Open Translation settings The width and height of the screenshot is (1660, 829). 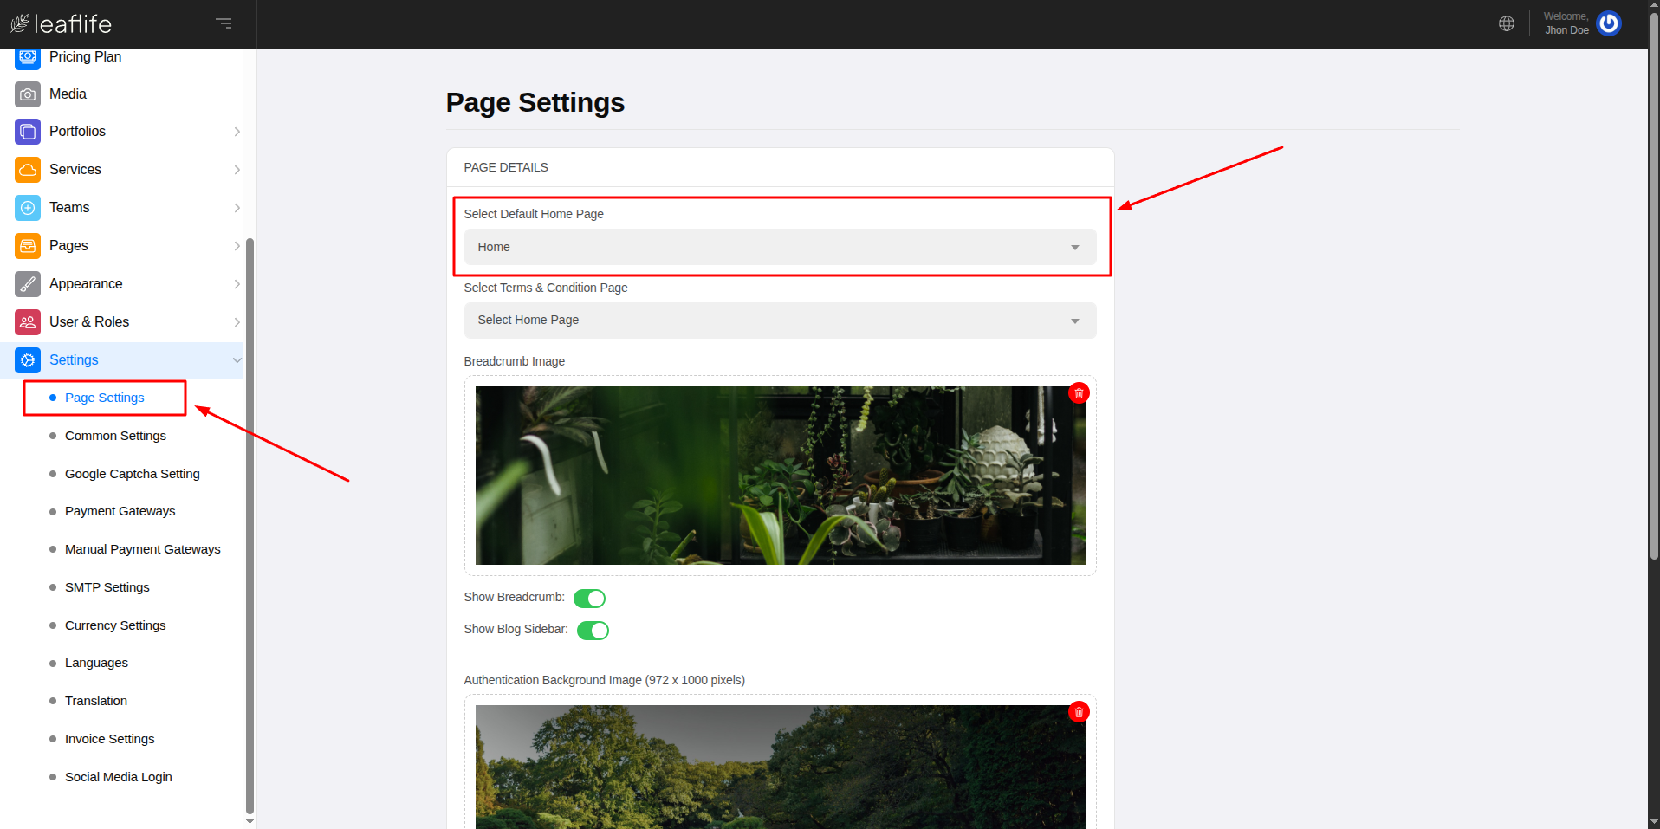coord(96,701)
